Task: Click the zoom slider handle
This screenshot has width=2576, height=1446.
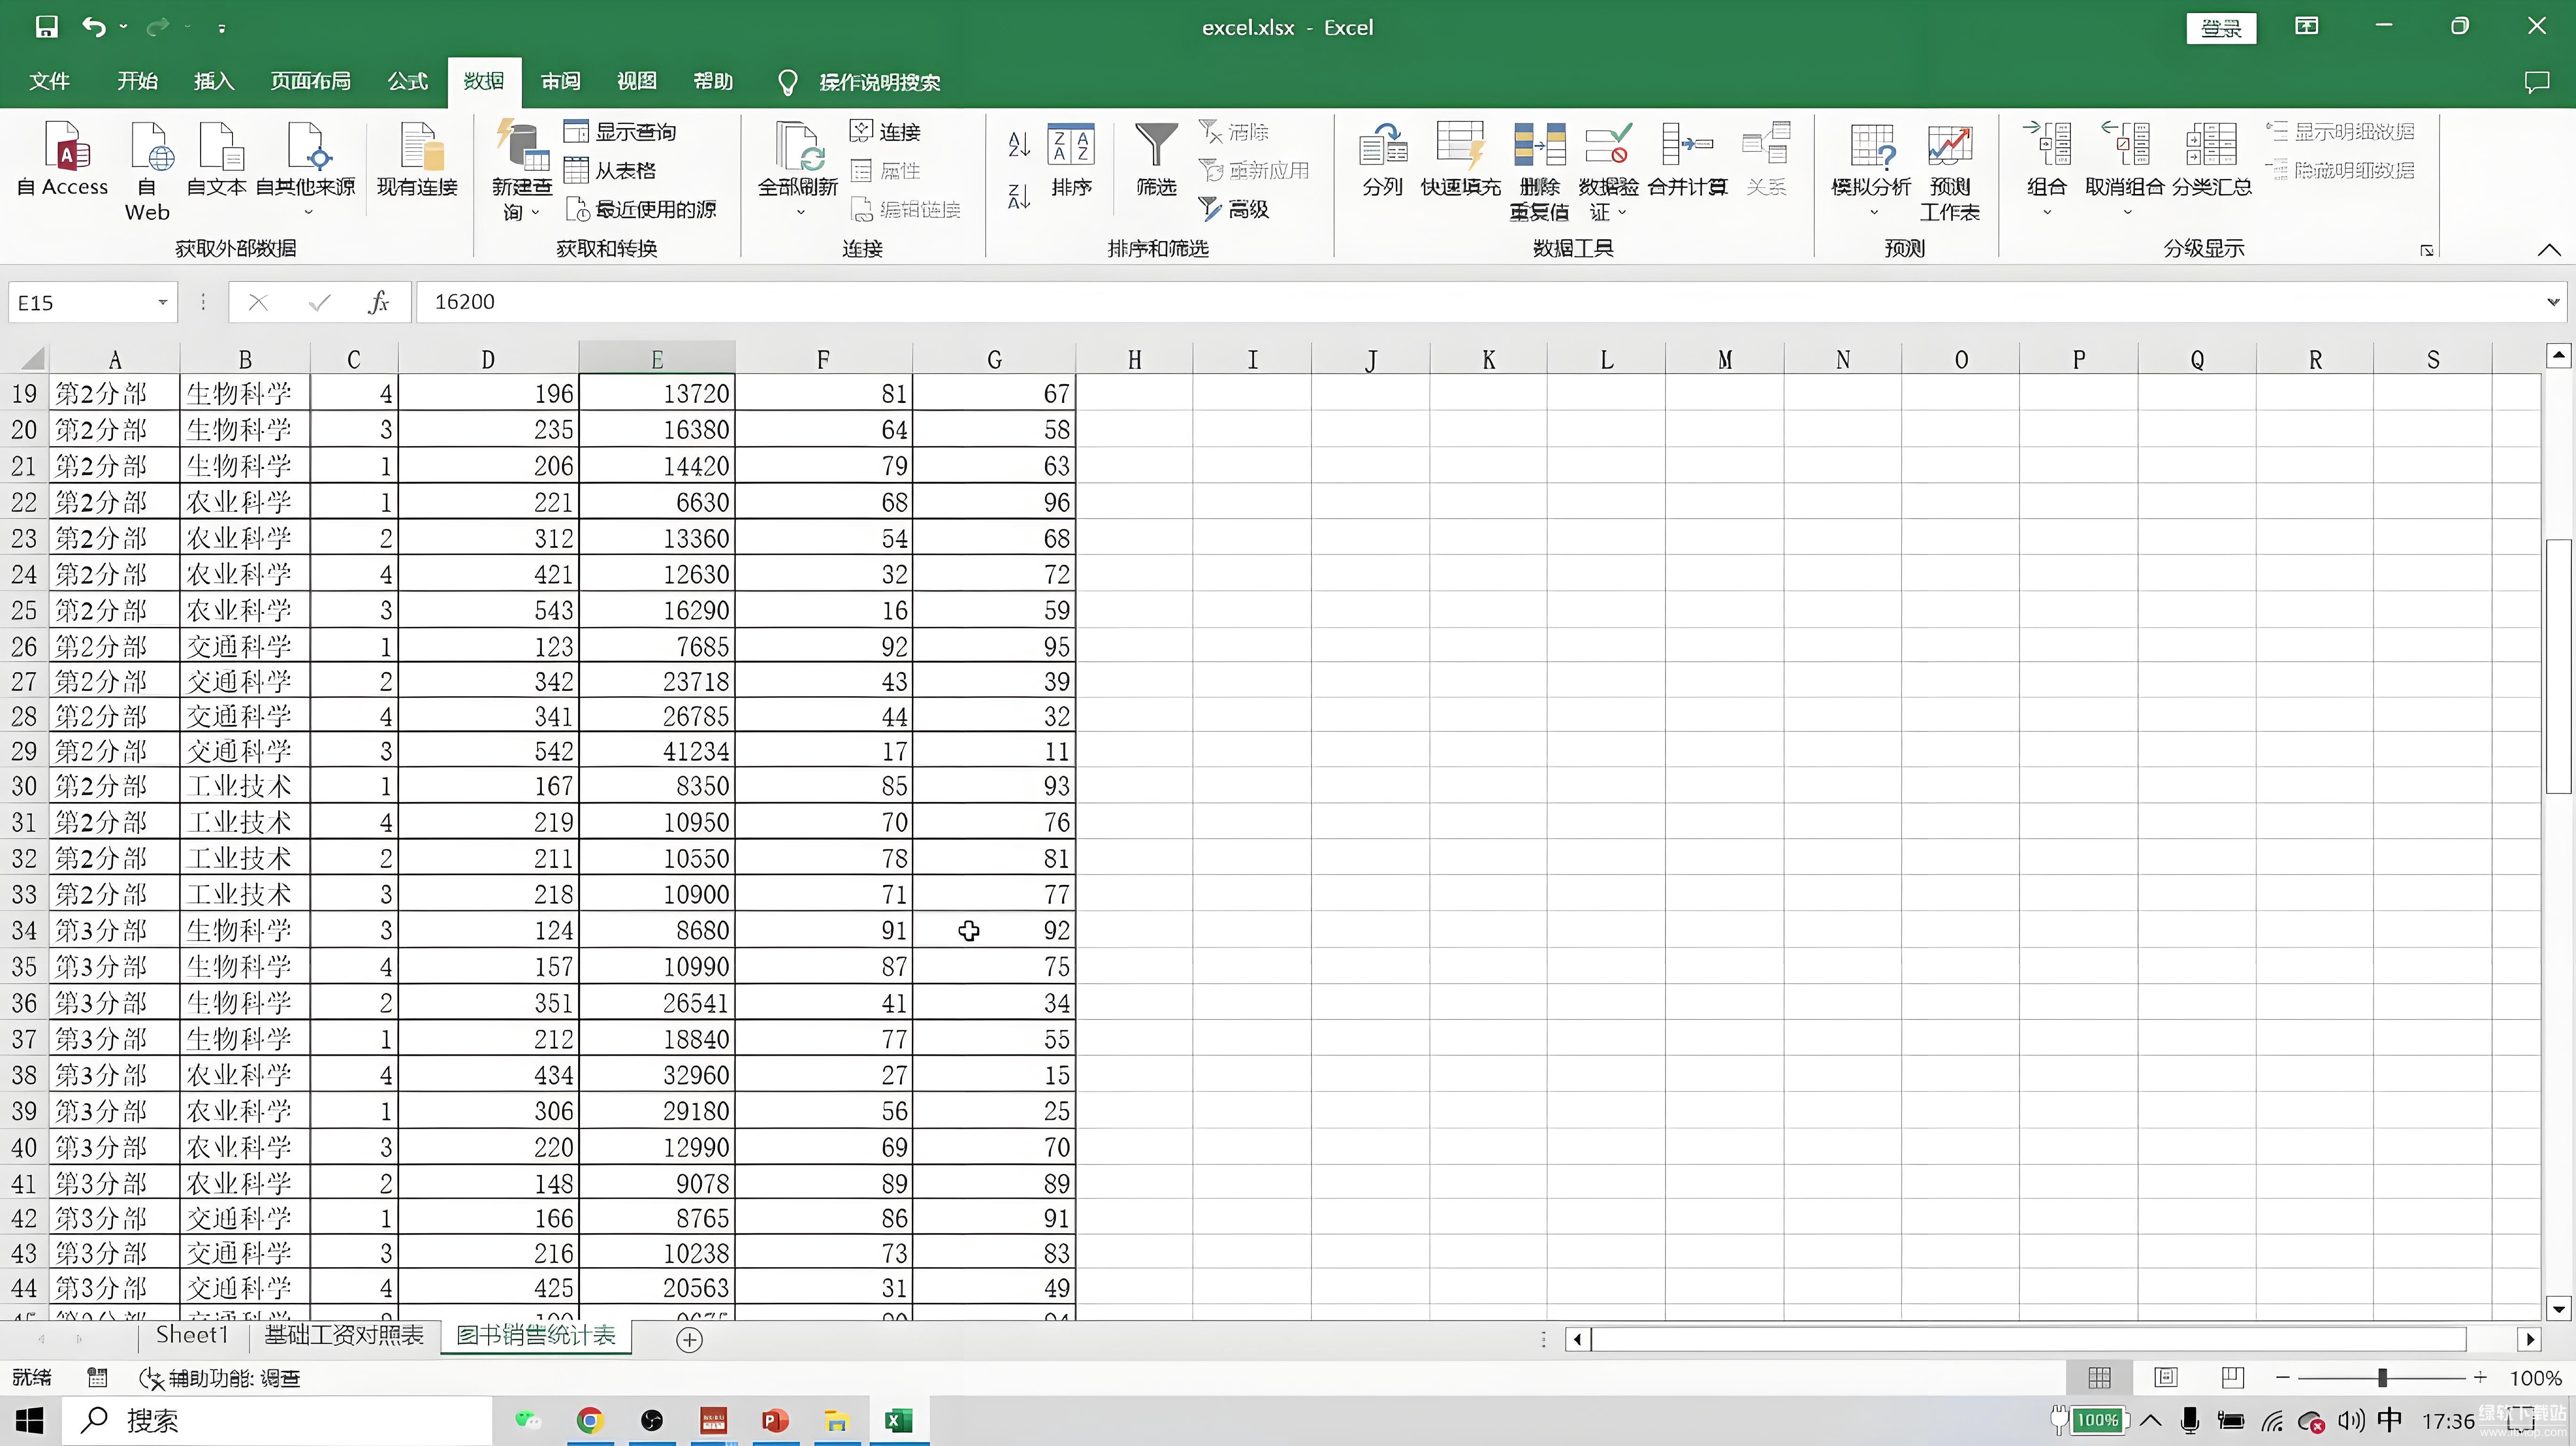Action: pos(2383,1378)
